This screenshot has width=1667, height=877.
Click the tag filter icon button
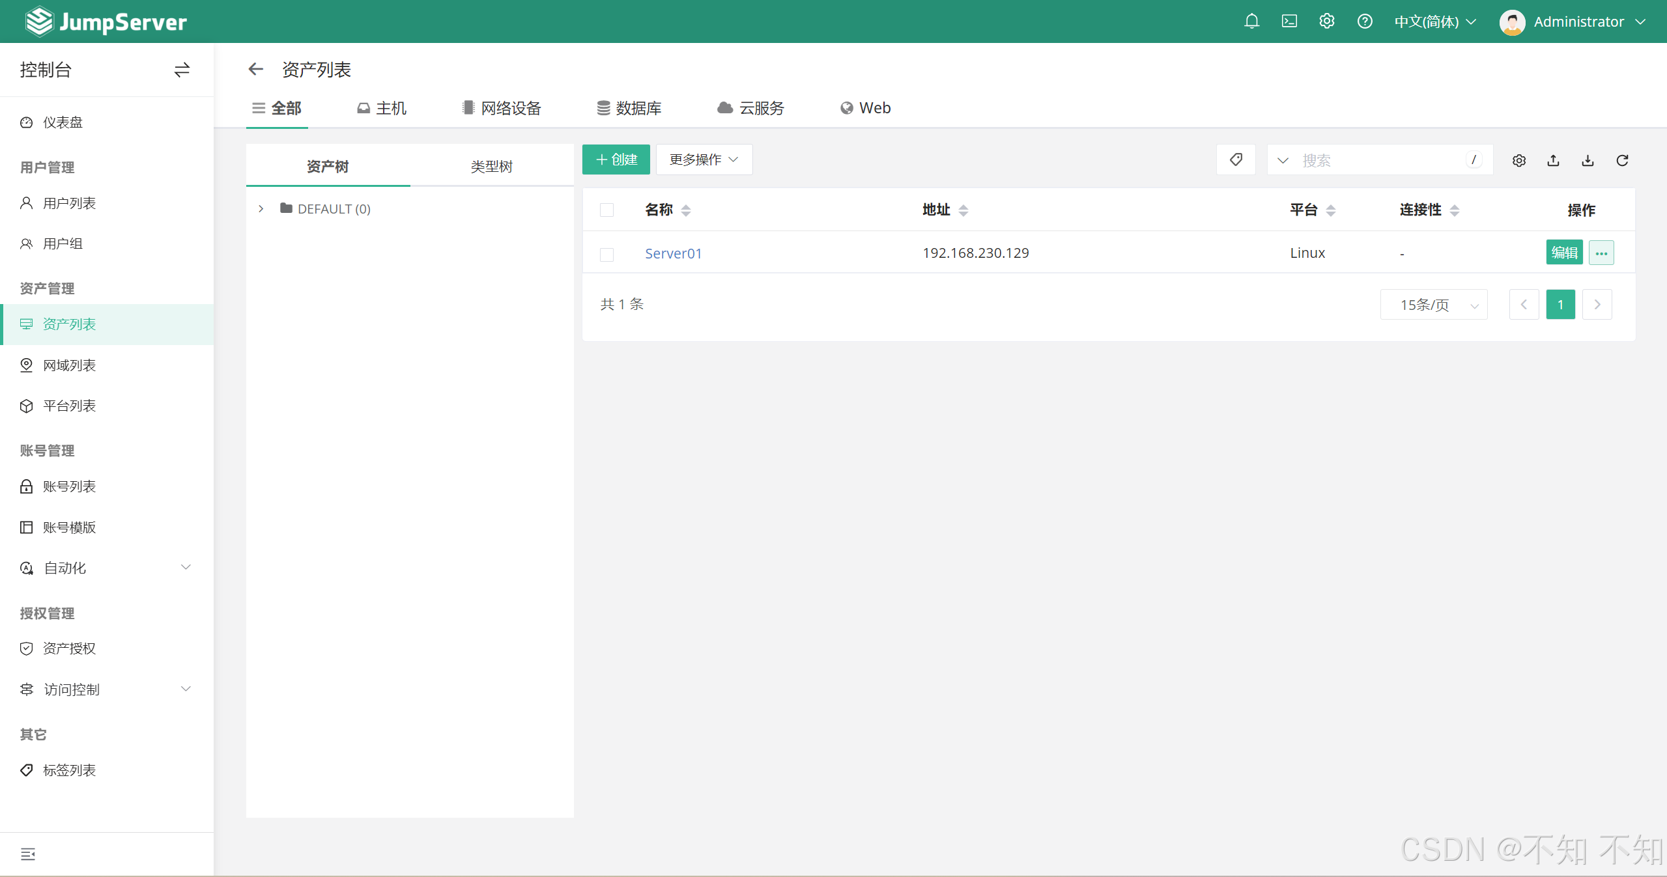pos(1236,160)
